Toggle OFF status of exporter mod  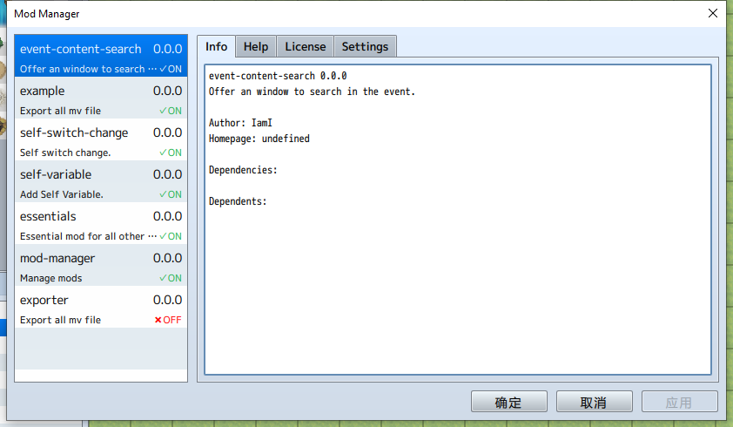(168, 320)
